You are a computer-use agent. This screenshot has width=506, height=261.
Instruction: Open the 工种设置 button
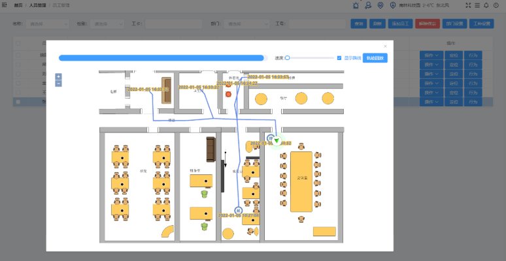pyautogui.click(x=481, y=23)
